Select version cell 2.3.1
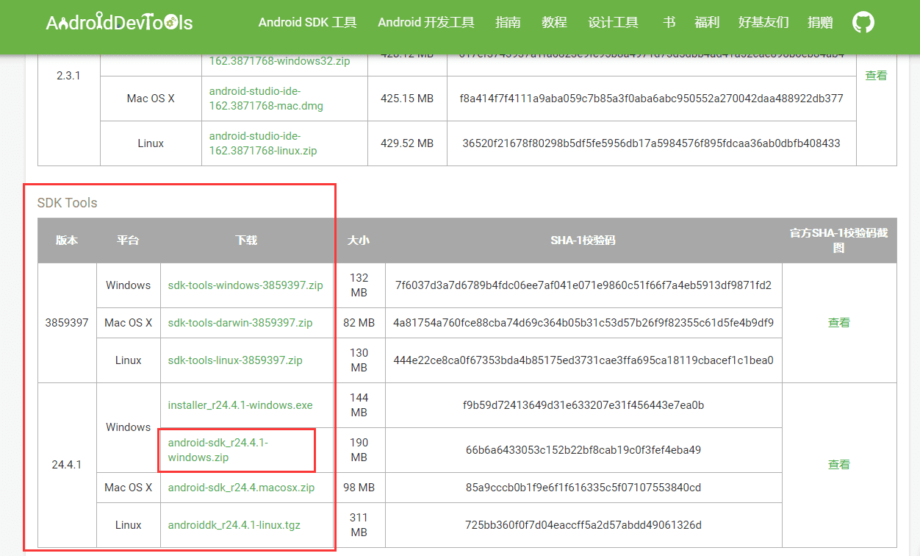Screen dimensions: 920x556 (68, 76)
